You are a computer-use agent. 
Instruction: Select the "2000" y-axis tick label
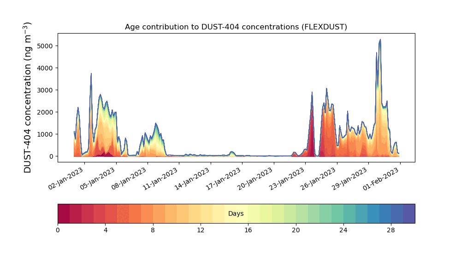tap(45, 112)
